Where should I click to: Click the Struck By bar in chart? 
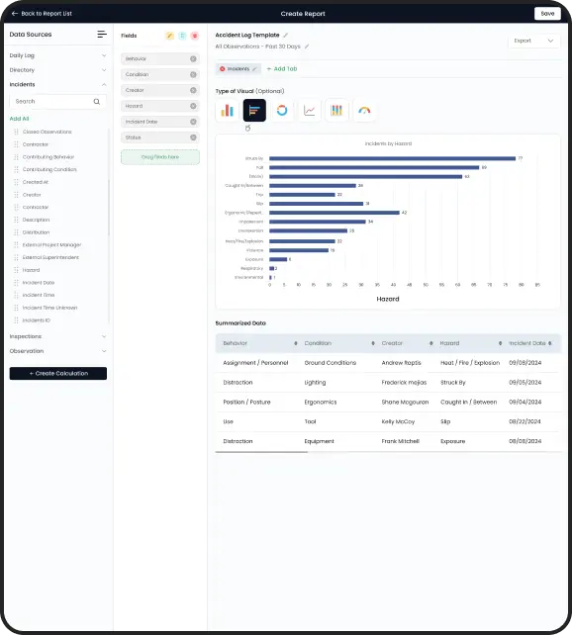(x=392, y=158)
